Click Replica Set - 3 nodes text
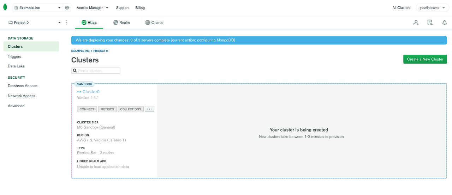The height and width of the screenshot is (195, 452). [95, 153]
